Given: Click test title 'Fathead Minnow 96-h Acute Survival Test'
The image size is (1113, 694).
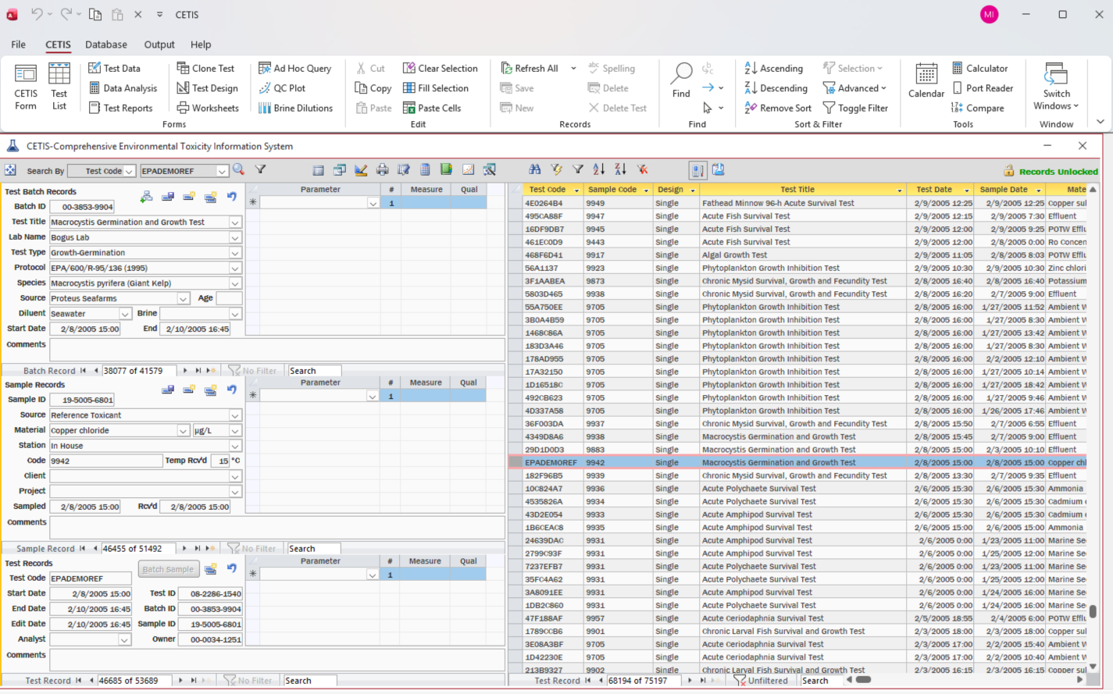Looking at the screenshot, I should [x=777, y=203].
